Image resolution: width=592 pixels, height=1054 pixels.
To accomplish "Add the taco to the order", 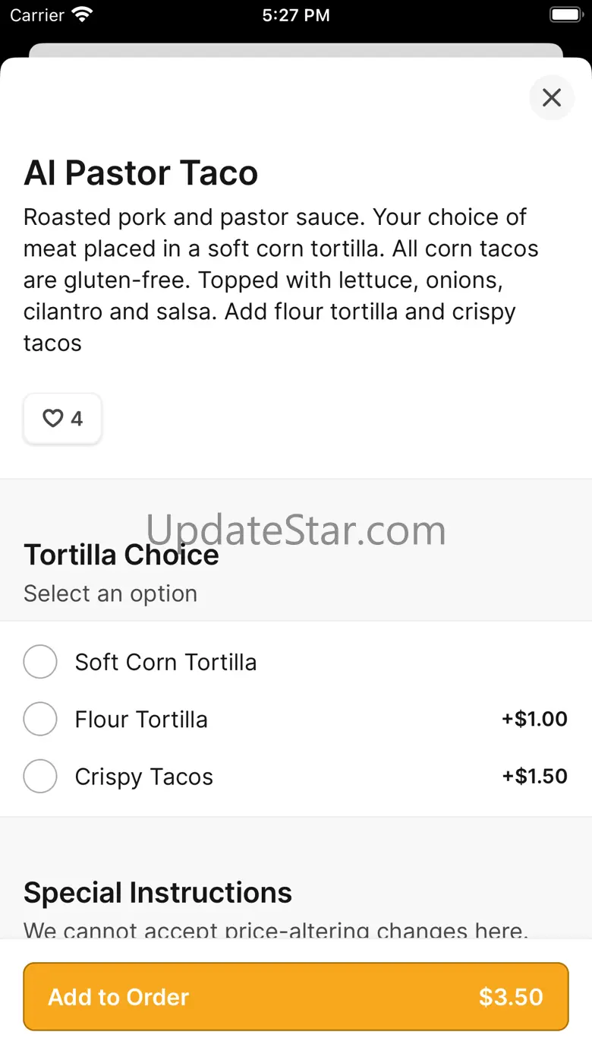I will click(296, 996).
